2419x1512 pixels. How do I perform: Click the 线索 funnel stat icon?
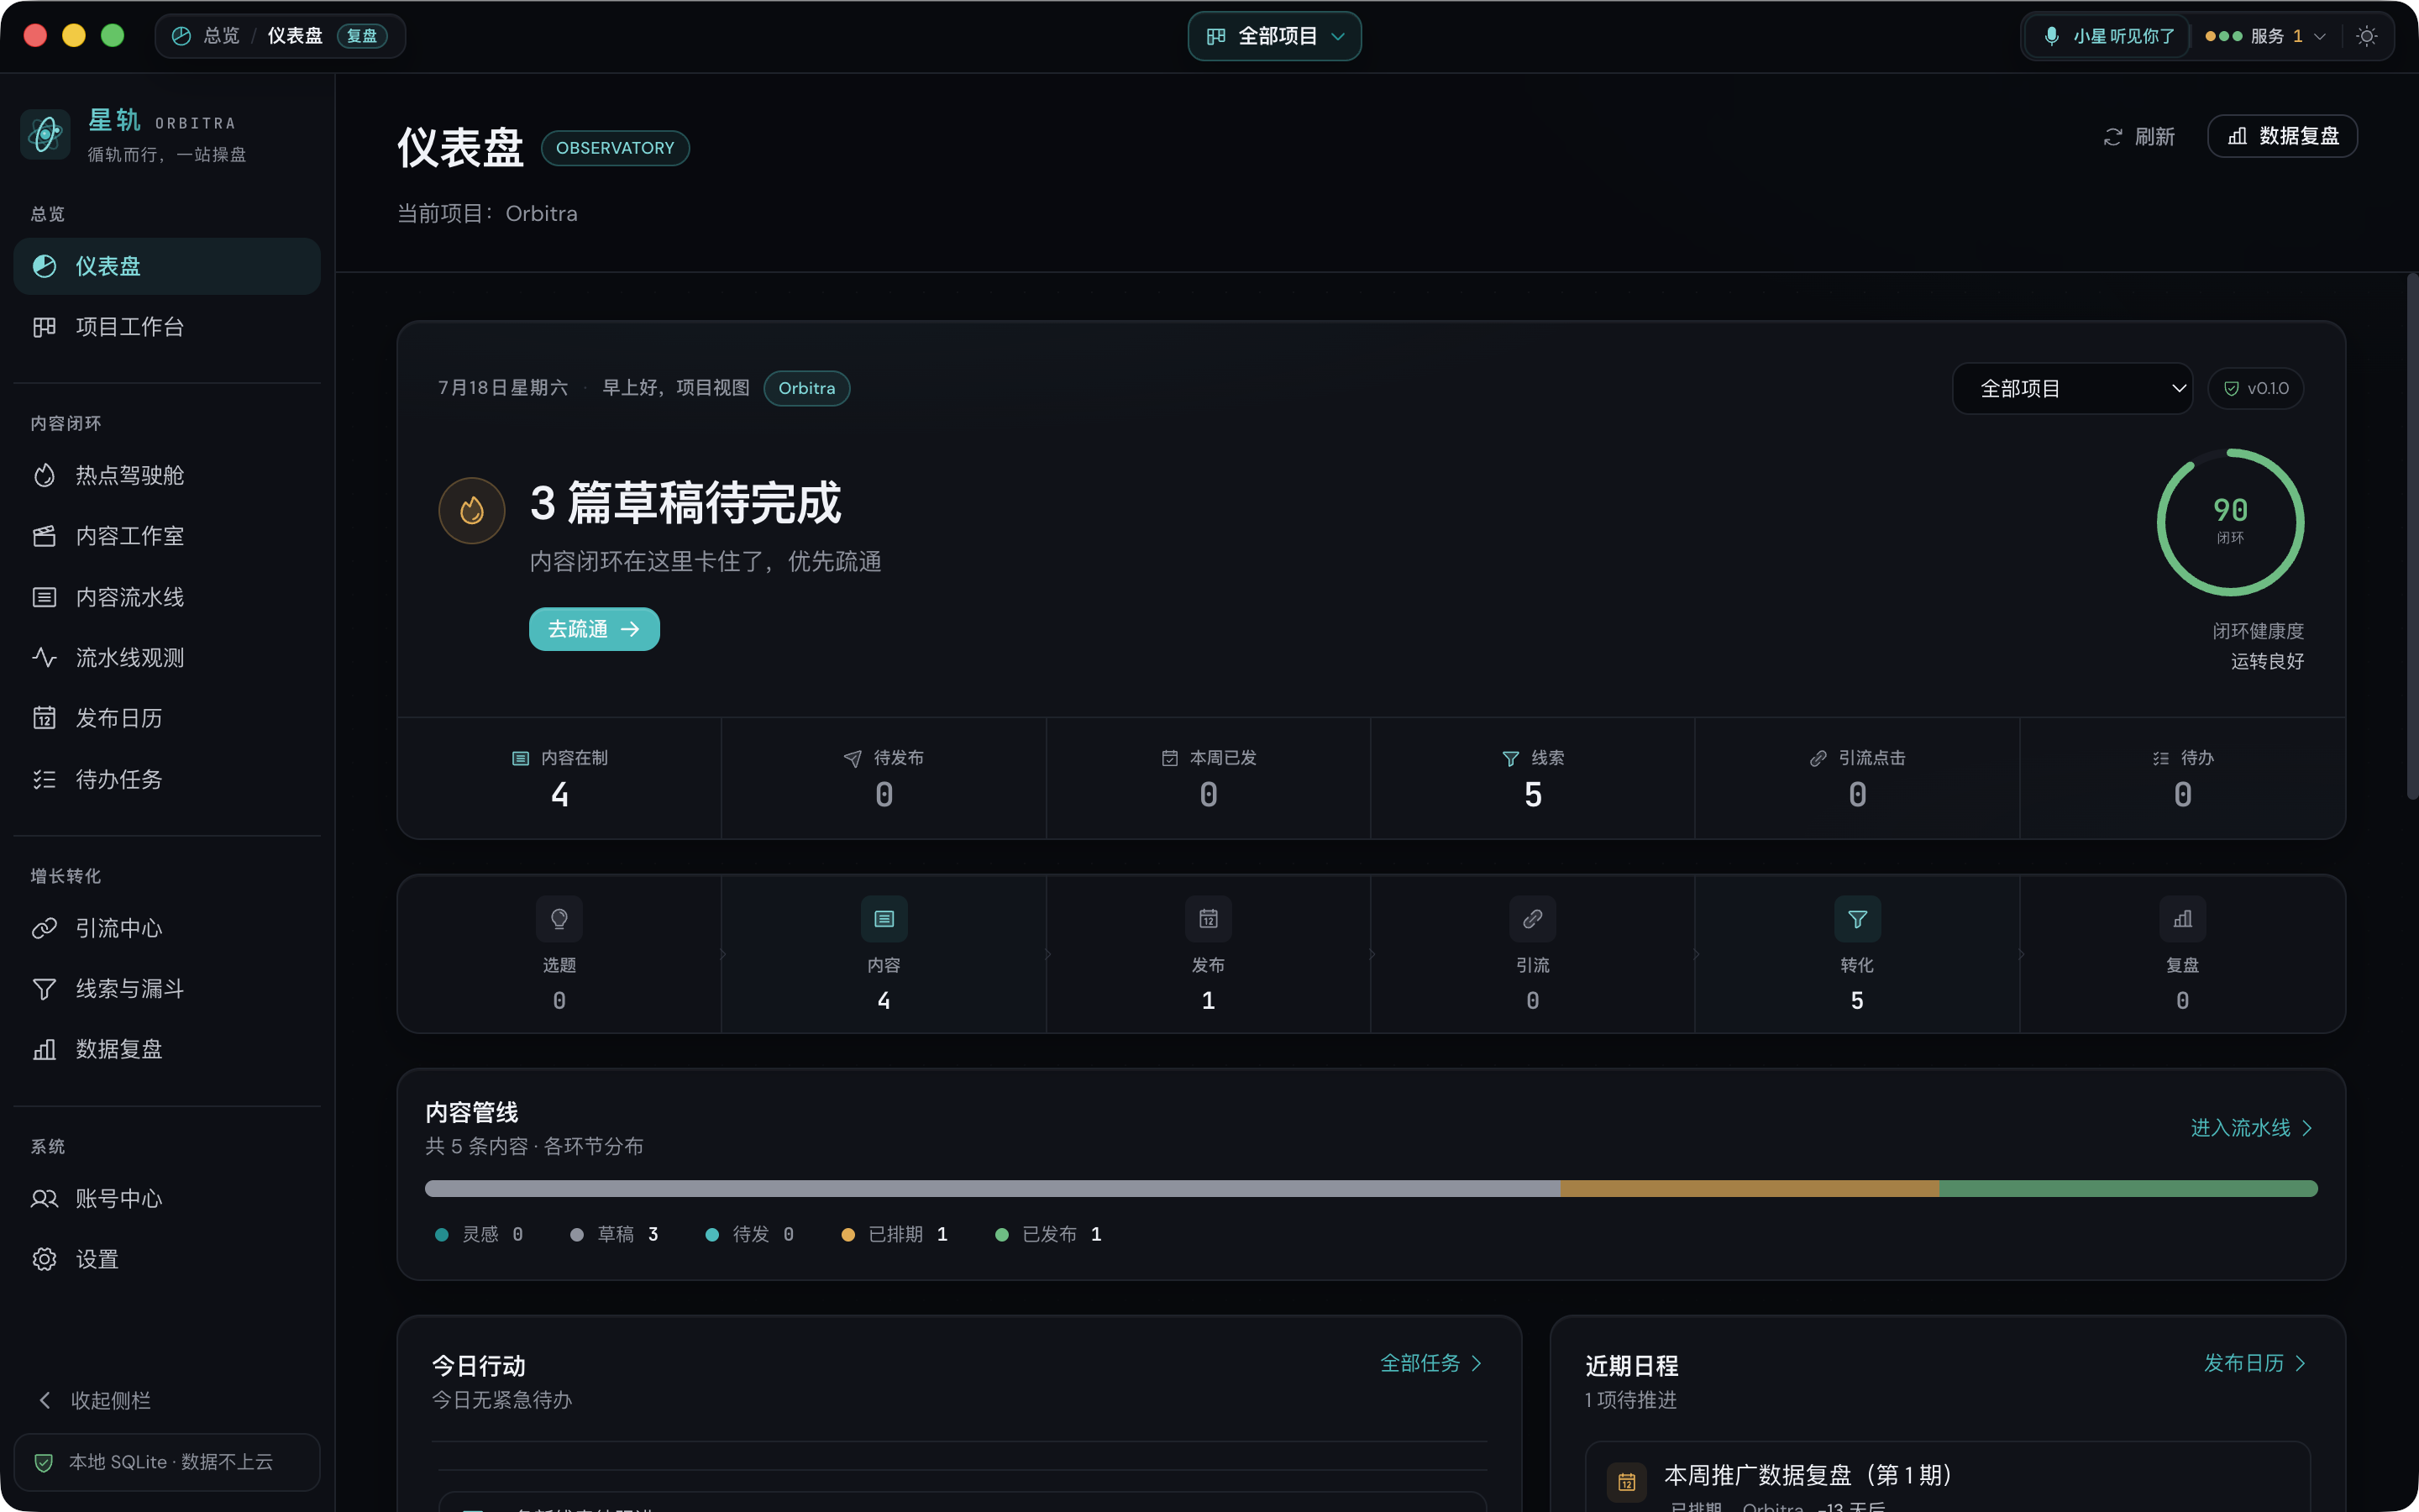click(x=1510, y=759)
